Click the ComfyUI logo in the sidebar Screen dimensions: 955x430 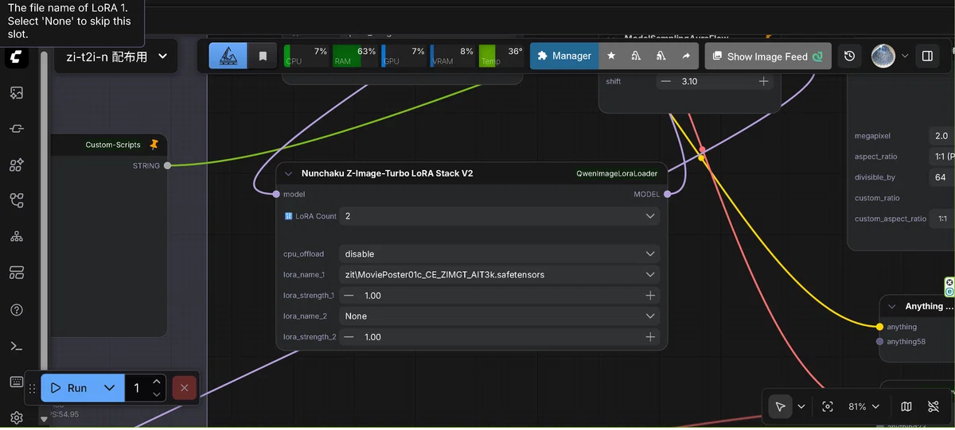16,57
